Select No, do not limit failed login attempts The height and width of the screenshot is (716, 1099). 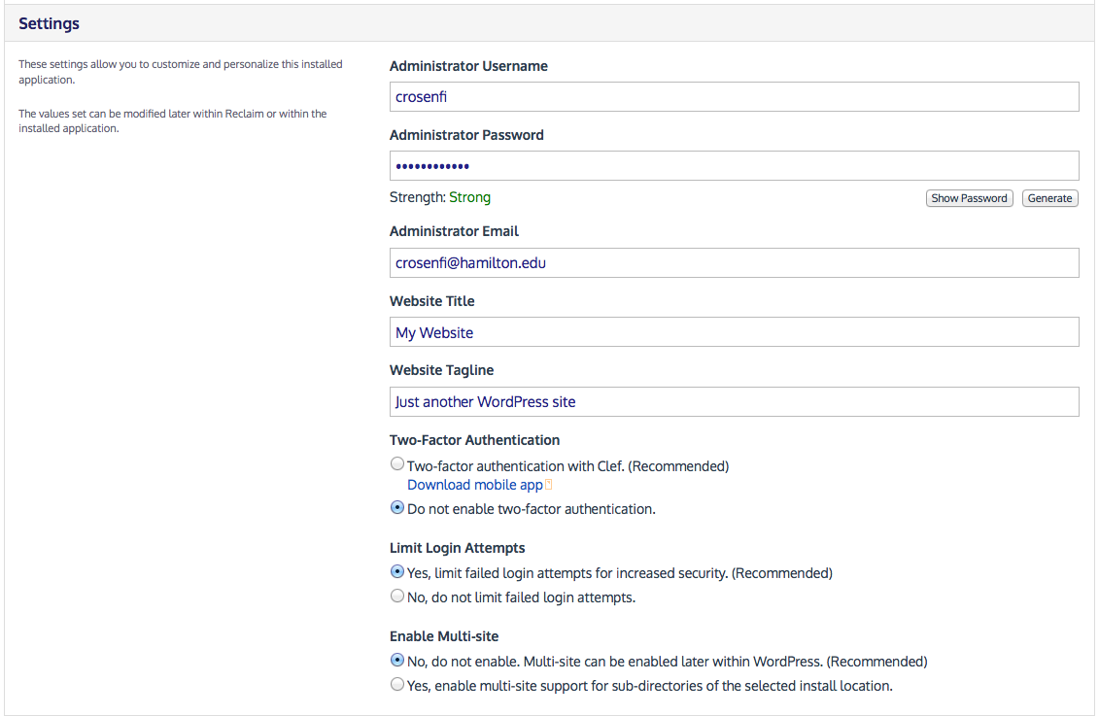(397, 596)
